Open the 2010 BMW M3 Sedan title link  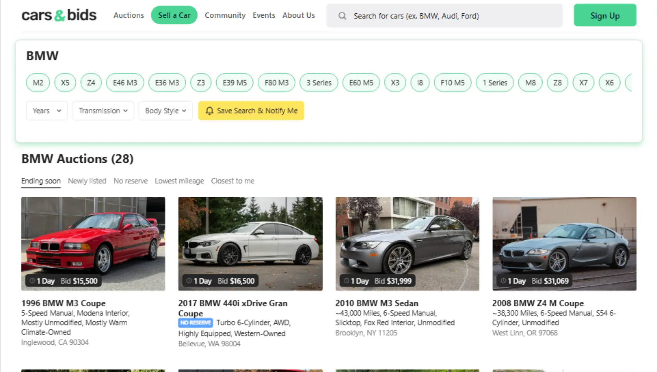pyautogui.click(x=377, y=303)
